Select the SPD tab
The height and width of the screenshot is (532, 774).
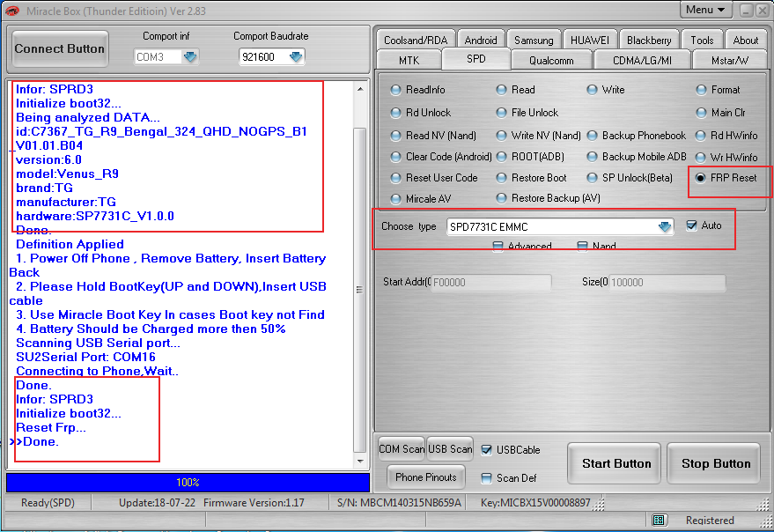(475, 59)
